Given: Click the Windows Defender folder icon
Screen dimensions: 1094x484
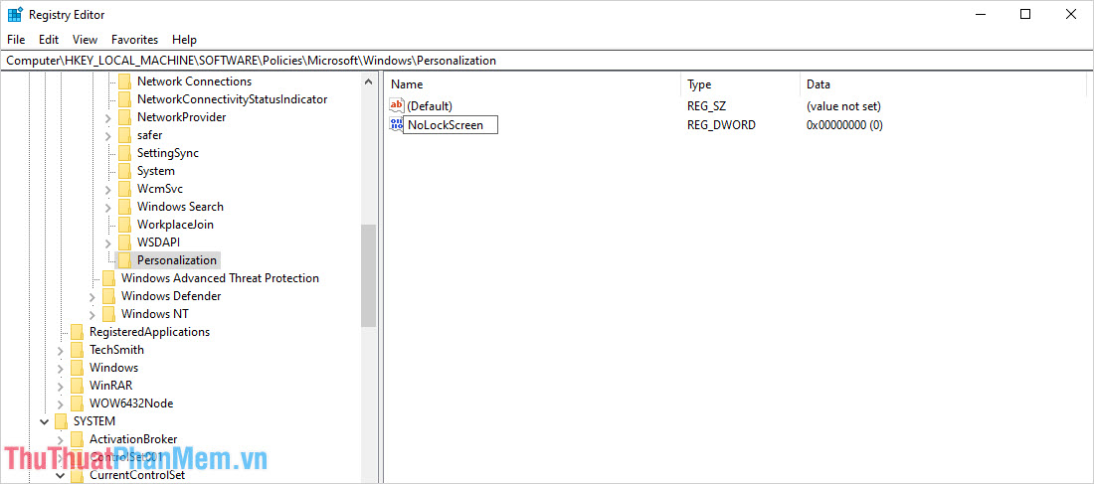Looking at the screenshot, I should [108, 296].
